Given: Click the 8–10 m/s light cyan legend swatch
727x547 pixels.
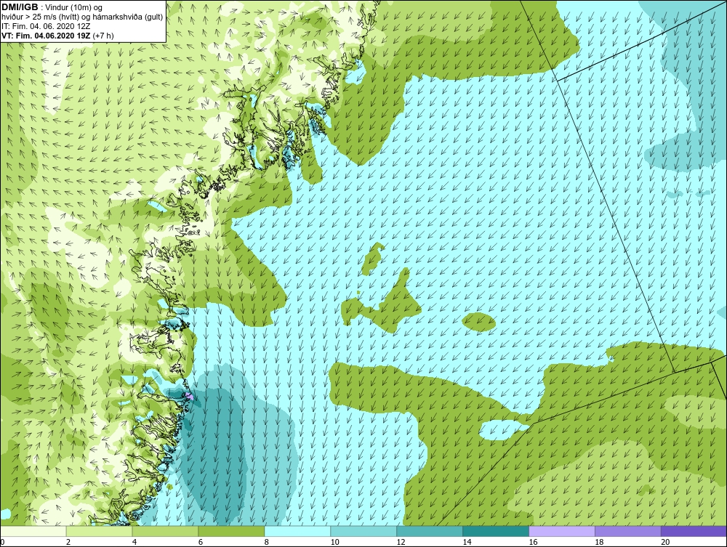Looking at the screenshot, I should pyautogui.click(x=297, y=531).
